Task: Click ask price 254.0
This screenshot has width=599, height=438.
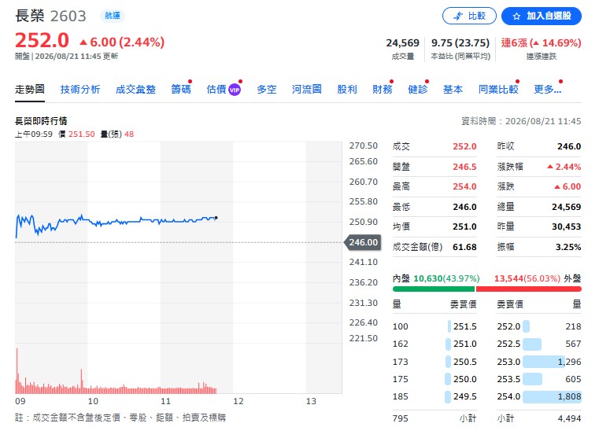Action: (508, 397)
